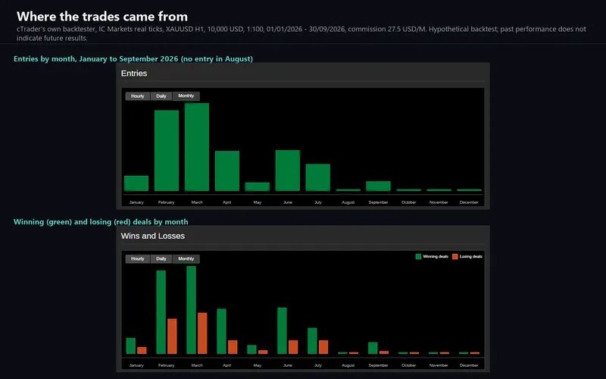
Task: Switch Entries chart to Hourly view
Action: (138, 96)
